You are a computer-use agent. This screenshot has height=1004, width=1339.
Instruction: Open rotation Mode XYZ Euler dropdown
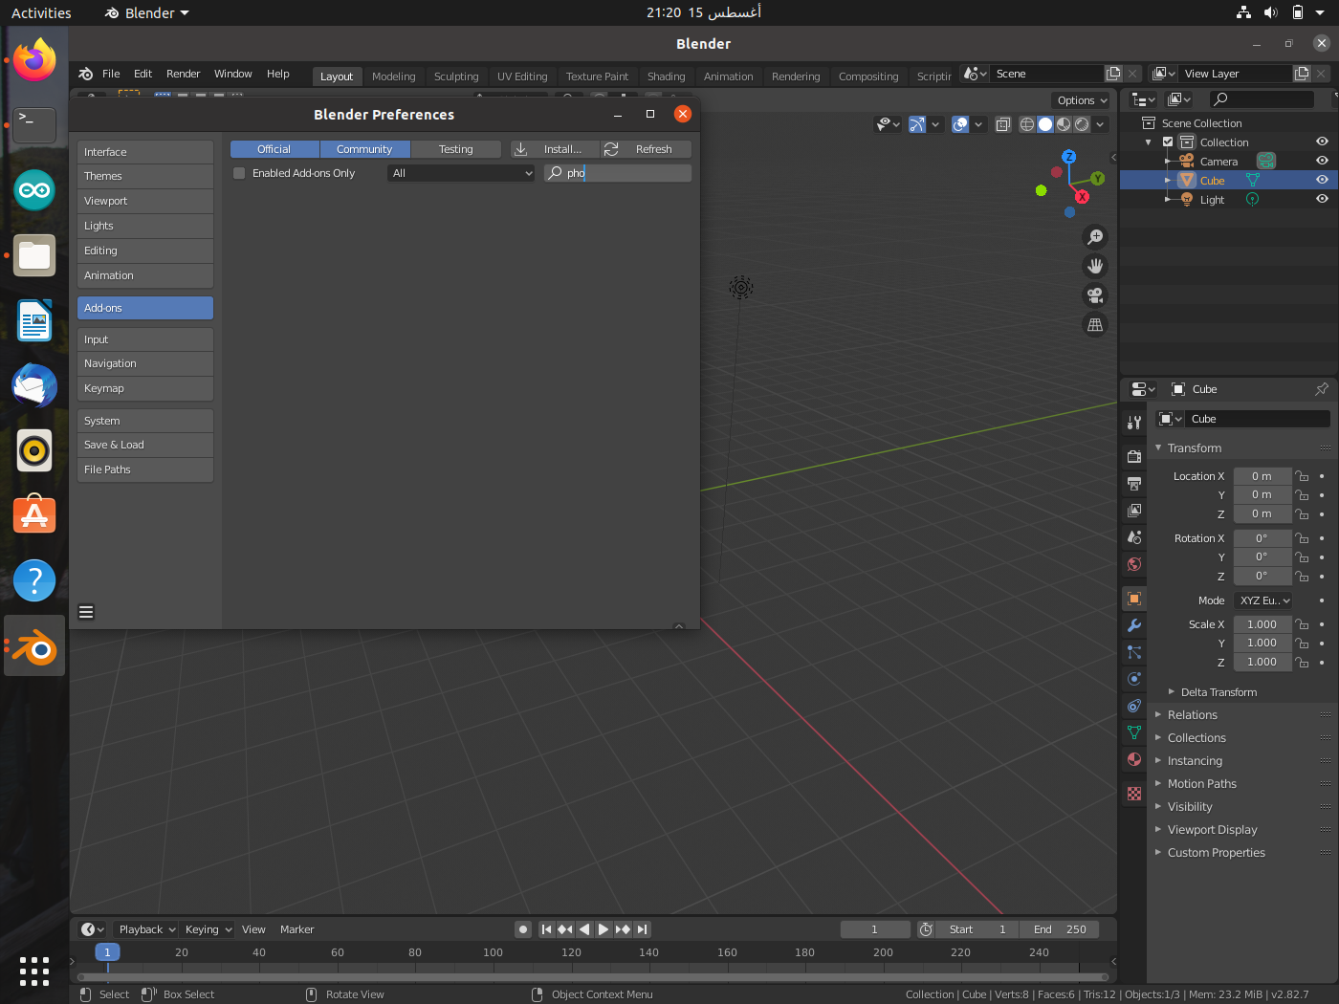pyautogui.click(x=1263, y=600)
